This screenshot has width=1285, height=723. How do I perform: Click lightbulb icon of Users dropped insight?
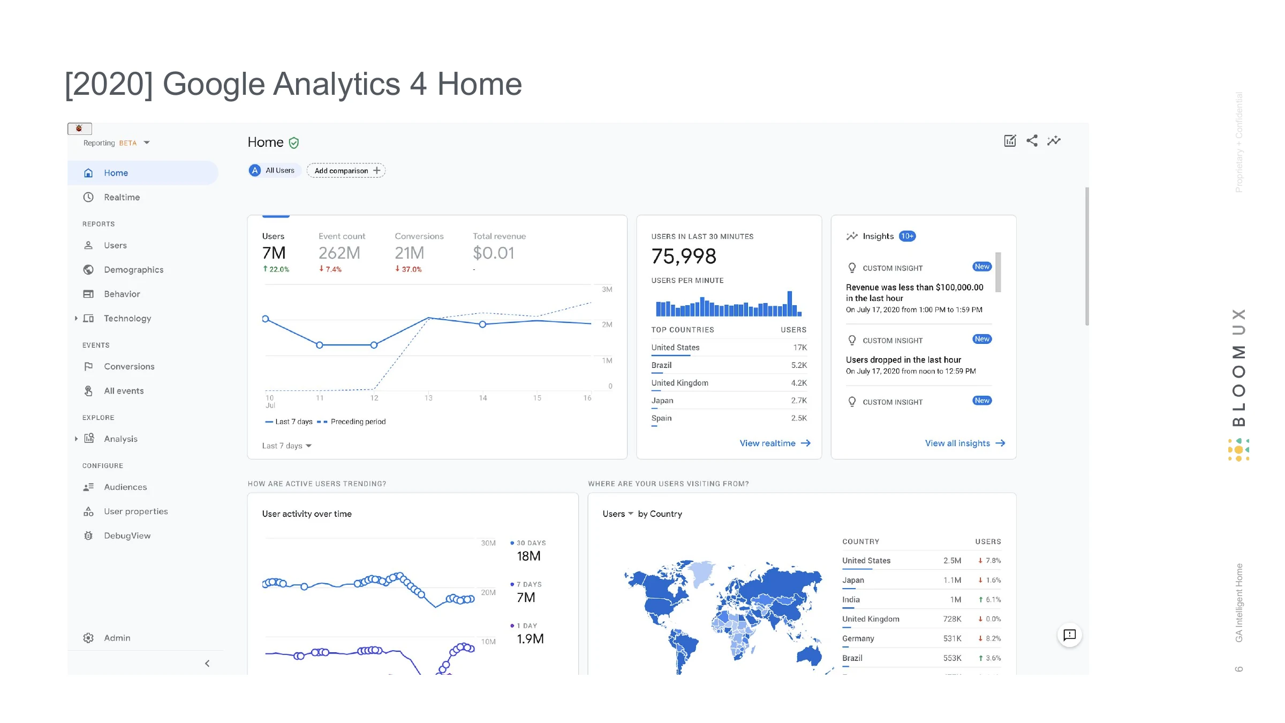pos(852,340)
